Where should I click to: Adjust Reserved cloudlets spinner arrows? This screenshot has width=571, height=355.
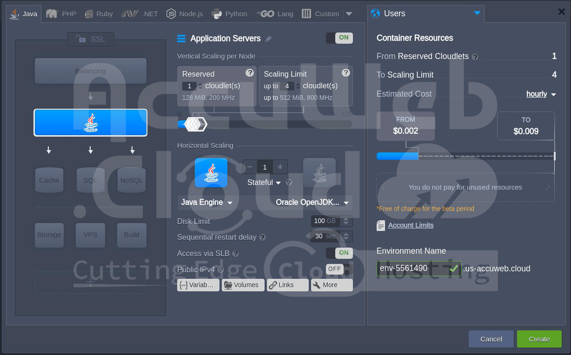200,86
